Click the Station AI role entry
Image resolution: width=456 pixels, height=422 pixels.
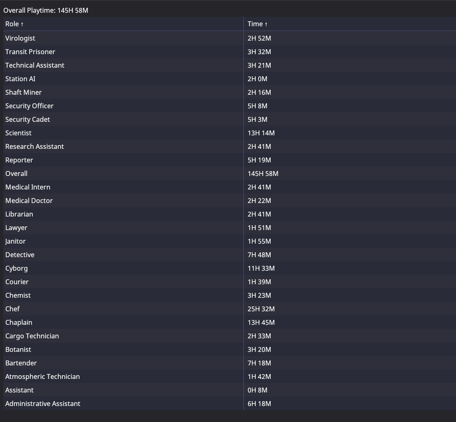pyautogui.click(x=20, y=79)
